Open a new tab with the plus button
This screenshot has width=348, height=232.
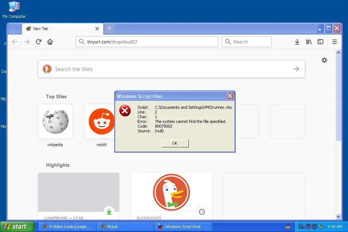pyautogui.click(x=109, y=28)
